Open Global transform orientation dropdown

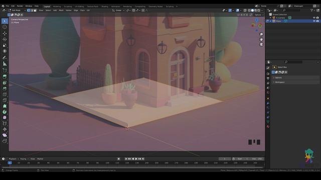118,10
